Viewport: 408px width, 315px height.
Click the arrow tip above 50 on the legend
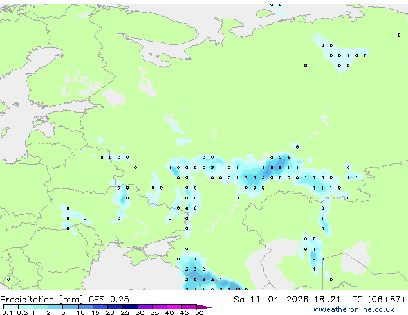point(204,307)
